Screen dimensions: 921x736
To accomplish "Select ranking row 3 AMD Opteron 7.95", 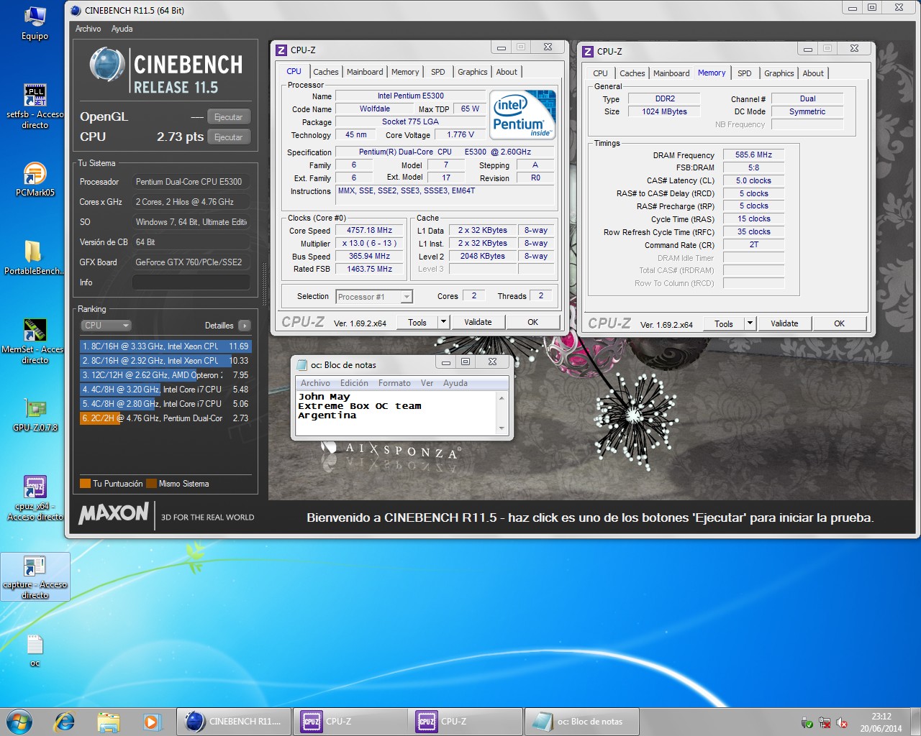I will pos(165,375).
